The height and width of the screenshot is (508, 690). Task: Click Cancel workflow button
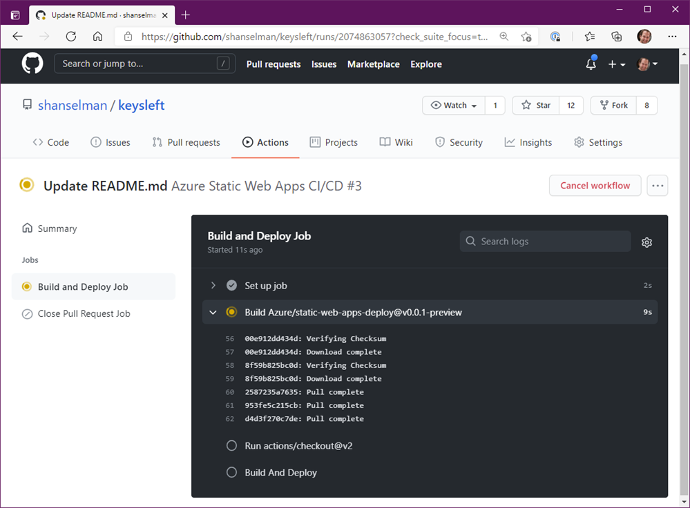pos(595,186)
